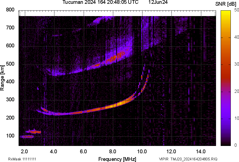Click the SNR colorbar gradient strip
The image size is (239, 162).
[x=226, y=78]
